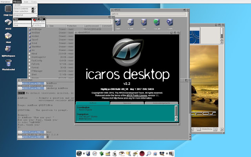This screenshot has width=251, height=157.
Task: Click the Icaros eye icon in the dock
Action: pos(79,153)
